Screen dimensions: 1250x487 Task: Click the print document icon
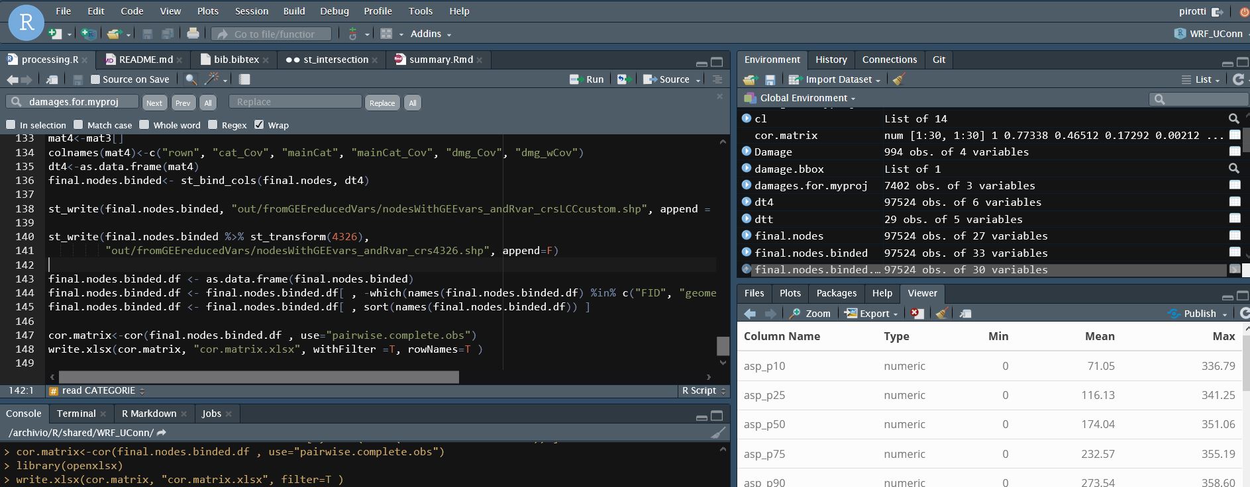click(193, 34)
